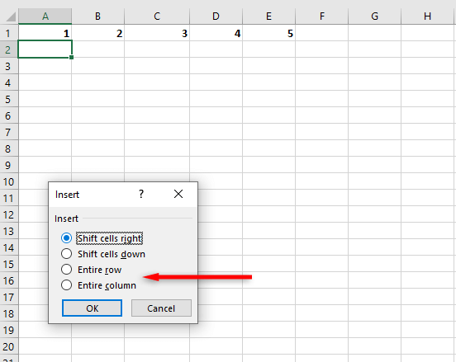The height and width of the screenshot is (362, 456).
Task: Click cell B1 containing value 2
Action: [98, 33]
